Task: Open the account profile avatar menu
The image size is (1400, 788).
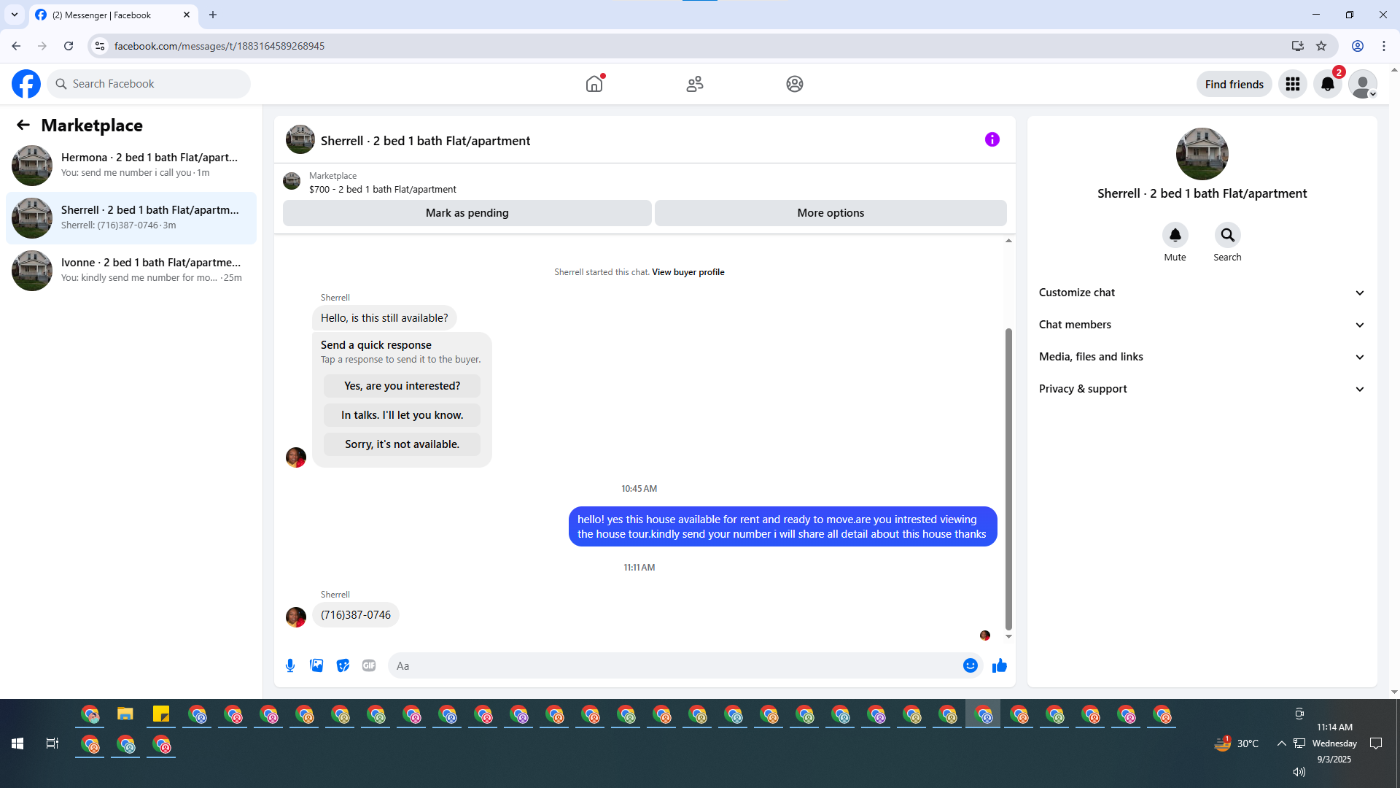Action: coord(1362,84)
